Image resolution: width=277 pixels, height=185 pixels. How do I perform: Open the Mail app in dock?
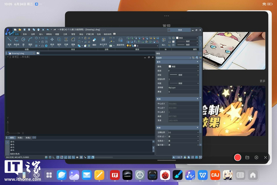[87, 175]
